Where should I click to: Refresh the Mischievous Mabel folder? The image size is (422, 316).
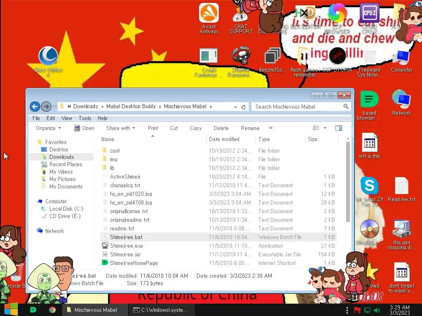point(244,107)
